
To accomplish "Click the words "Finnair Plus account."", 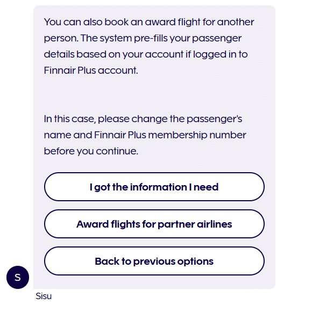I will (x=91, y=70).
